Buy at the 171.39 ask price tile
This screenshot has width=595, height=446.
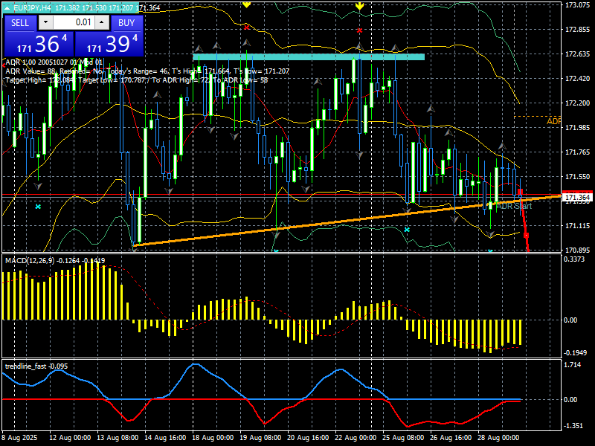(x=109, y=44)
